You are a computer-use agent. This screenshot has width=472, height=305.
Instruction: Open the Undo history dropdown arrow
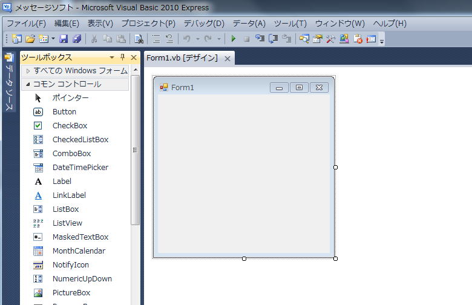tap(197, 39)
